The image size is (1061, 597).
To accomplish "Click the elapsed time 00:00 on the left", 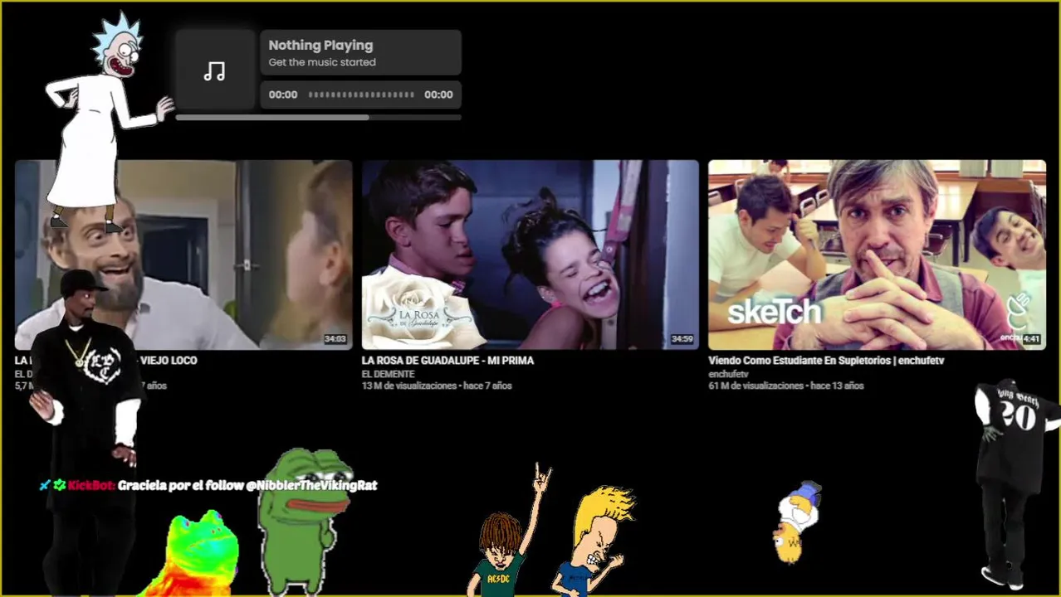I will (x=283, y=95).
